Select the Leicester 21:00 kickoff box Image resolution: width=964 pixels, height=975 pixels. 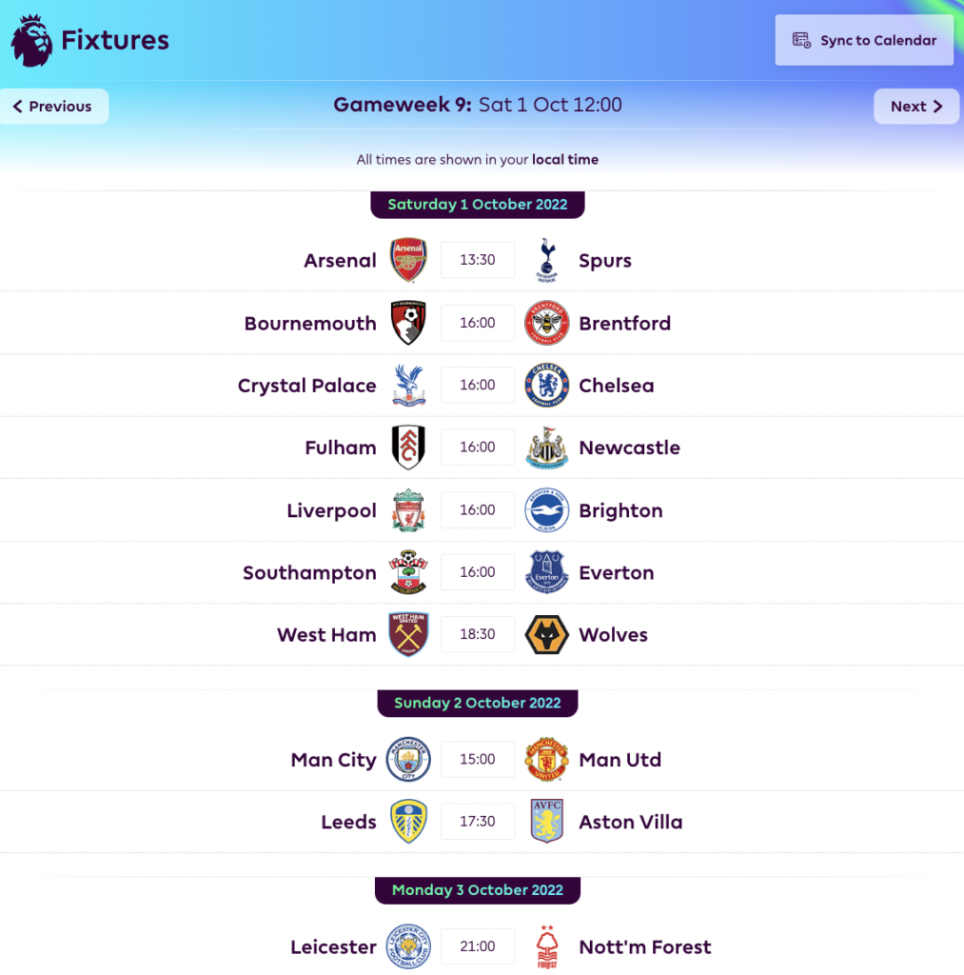[x=478, y=946]
